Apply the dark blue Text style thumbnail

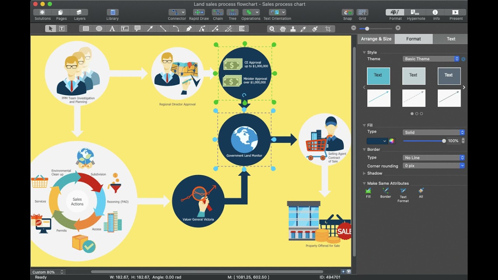pyautogui.click(x=449, y=76)
